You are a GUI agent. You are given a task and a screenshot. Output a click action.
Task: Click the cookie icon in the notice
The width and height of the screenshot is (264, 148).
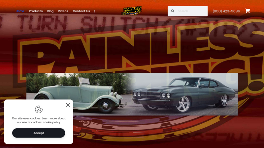point(39,110)
